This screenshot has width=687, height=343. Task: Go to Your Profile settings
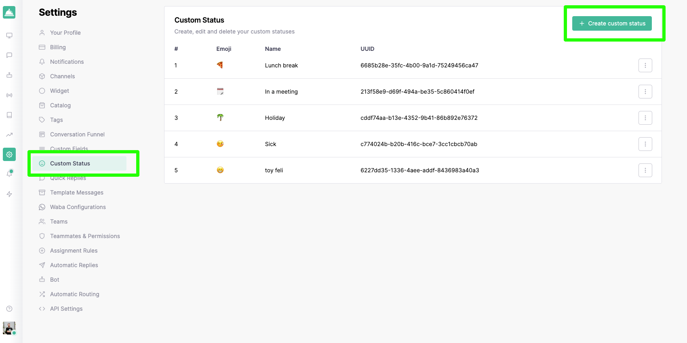tap(65, 33)
